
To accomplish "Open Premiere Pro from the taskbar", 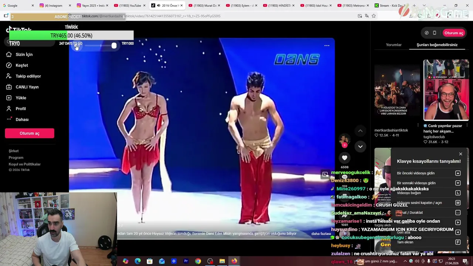I will 186,261.
